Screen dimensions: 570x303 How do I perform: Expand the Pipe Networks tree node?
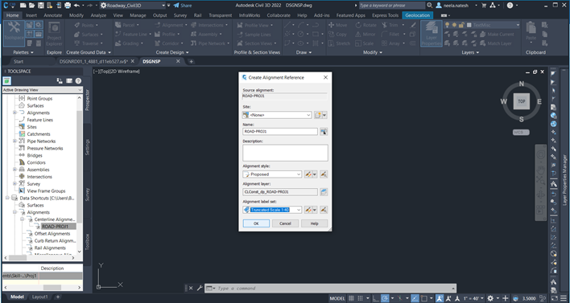[15, 141]
